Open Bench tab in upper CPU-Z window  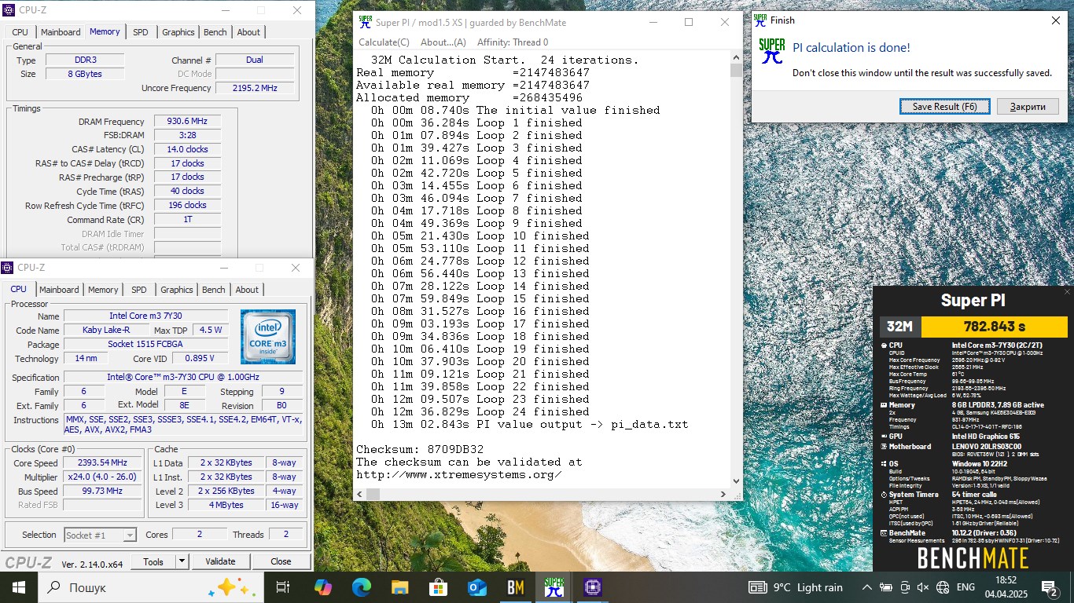[x=215, y=32]
